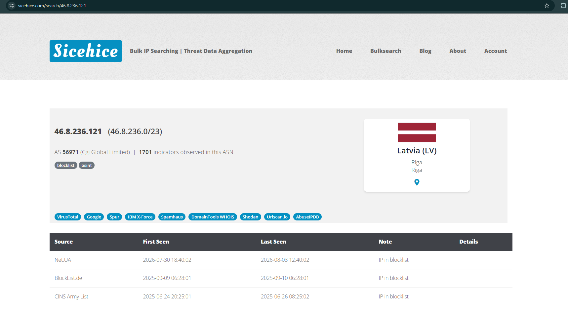Click first seen 2025-06-24 20:25:01

[x=167, y=296]
